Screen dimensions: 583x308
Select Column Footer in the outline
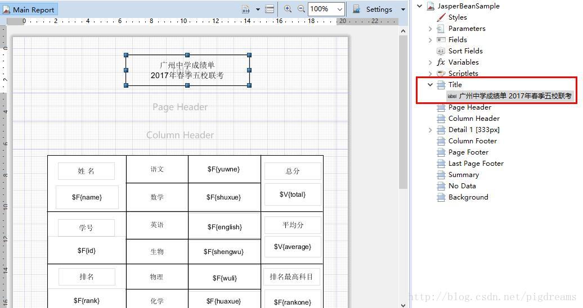click(472, 141)
